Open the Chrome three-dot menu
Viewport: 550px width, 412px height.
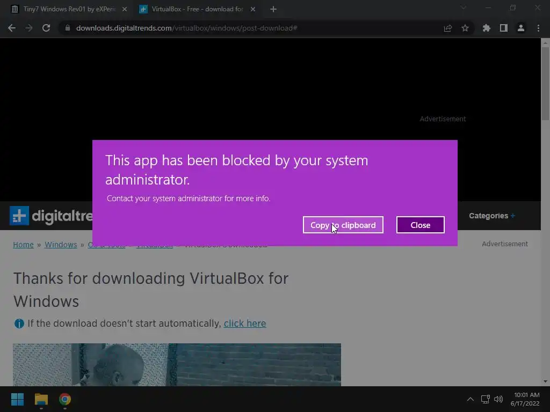click(538, 28)
